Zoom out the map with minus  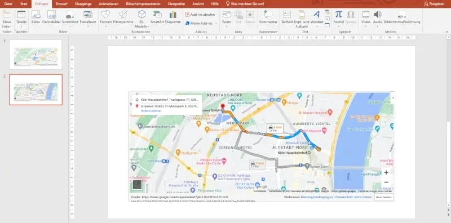[386, 182]
